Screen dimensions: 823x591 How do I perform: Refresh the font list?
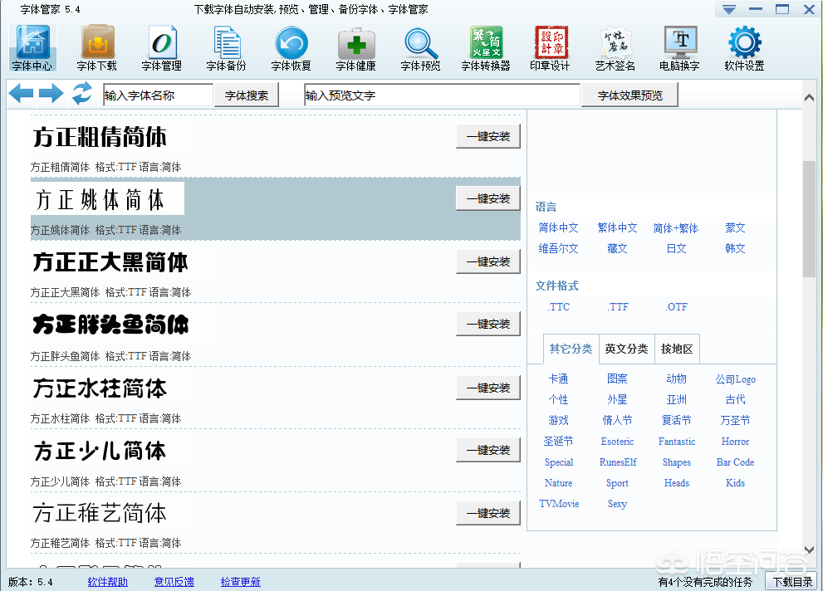(82, 94)
